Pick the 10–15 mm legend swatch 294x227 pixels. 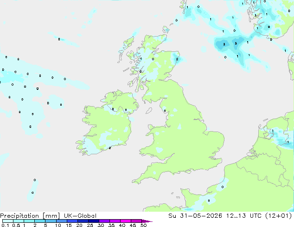point(61,221)
